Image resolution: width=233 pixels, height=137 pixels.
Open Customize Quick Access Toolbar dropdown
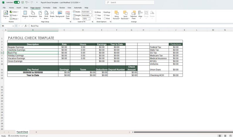(x=37, y=3)
